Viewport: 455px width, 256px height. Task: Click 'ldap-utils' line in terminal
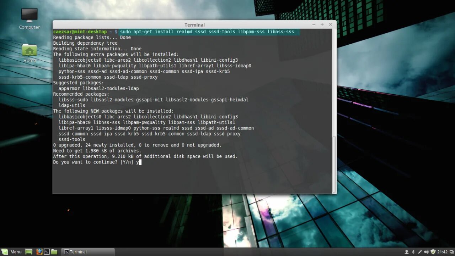click(72, 105)
